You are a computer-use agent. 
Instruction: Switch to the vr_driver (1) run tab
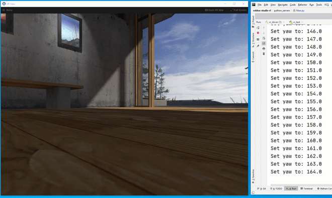click(x=273, y=22)
